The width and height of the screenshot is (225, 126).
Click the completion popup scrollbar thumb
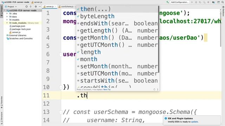tap(159, 39)
